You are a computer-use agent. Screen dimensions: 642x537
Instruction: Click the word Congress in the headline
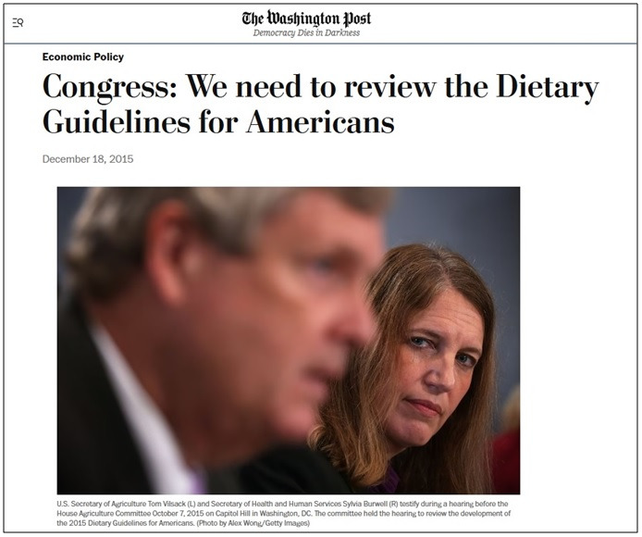click(110, 87)
